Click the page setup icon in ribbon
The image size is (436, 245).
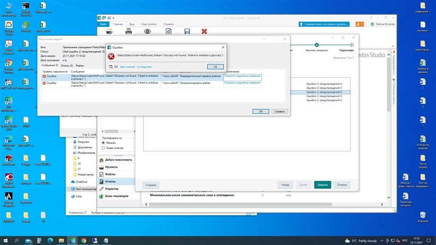169,31
